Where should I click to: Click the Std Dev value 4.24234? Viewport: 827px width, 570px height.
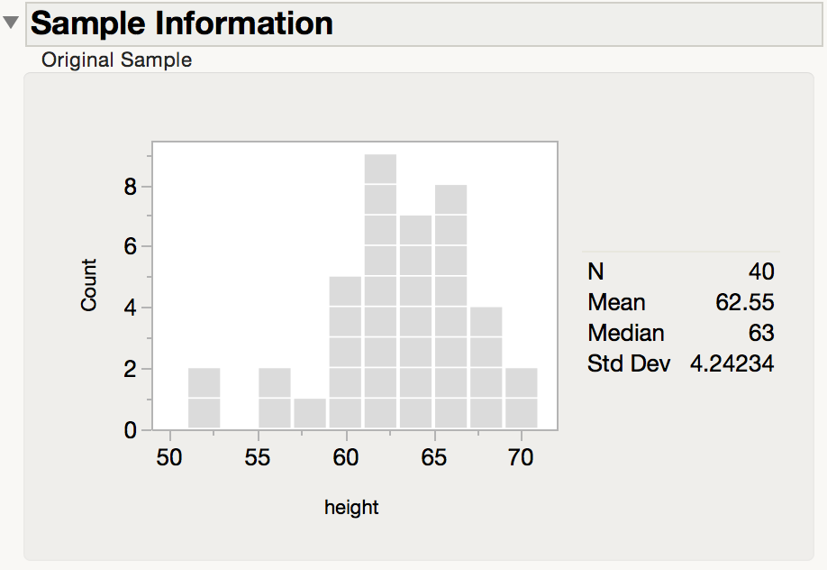(x=732, y=363)
